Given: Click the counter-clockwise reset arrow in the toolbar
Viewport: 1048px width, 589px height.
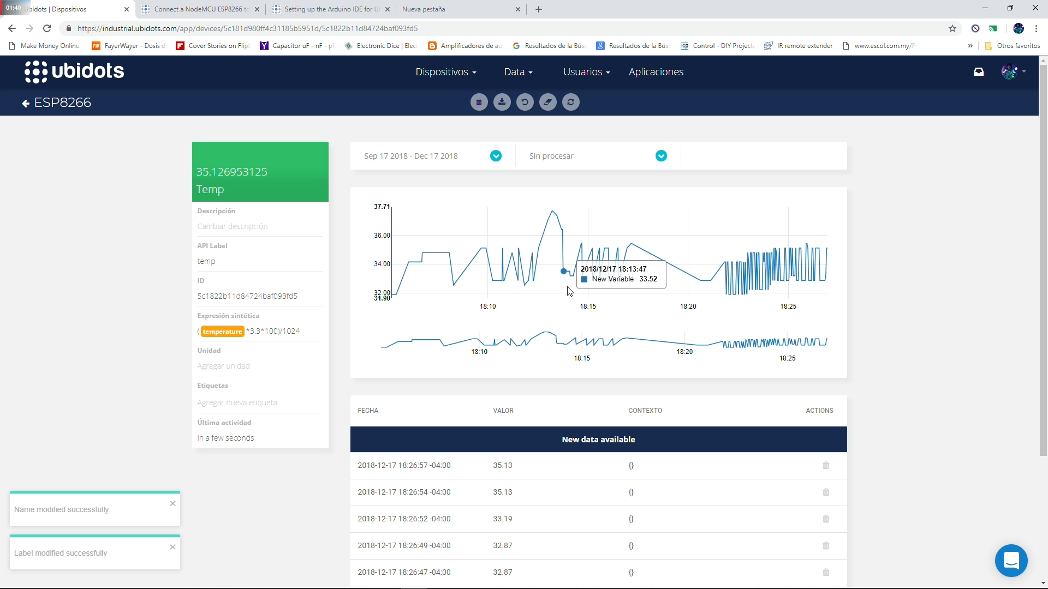Looking at the screenshot, I should (525, 102).
